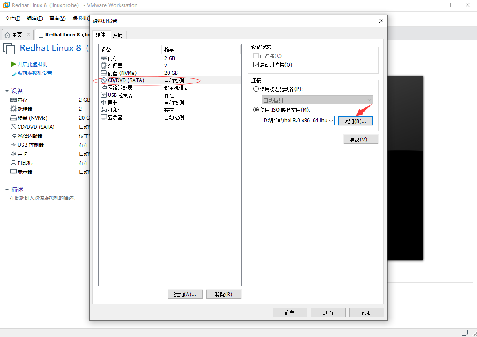The image size is (477, 337).
Task: Collapse the 设备 section in main window
Action: pos(7,91)
